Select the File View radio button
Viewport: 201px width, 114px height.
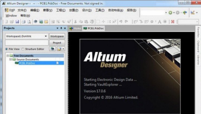coord(7,49)
